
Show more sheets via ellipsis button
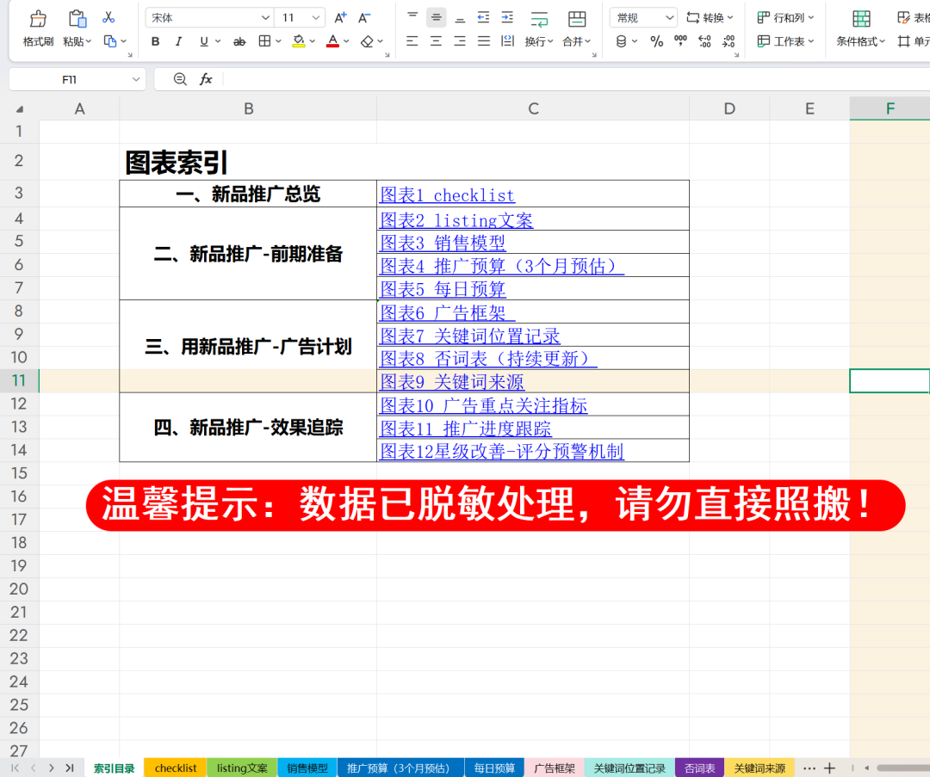809,768
